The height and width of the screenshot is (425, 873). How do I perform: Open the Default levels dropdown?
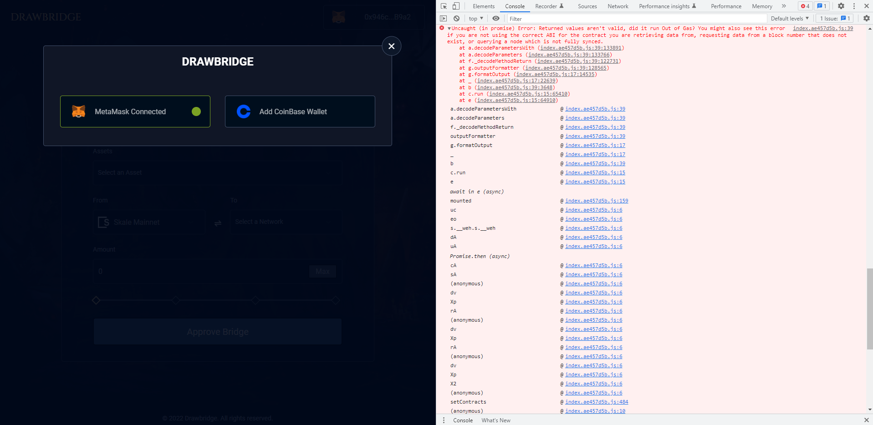click(790, 18)
